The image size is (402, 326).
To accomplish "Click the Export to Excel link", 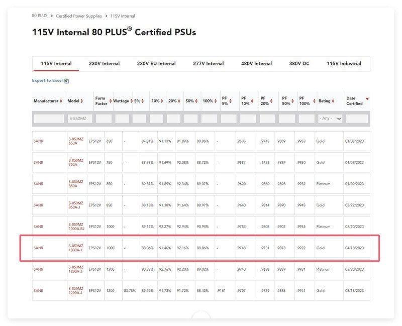I will coord(47,80).
